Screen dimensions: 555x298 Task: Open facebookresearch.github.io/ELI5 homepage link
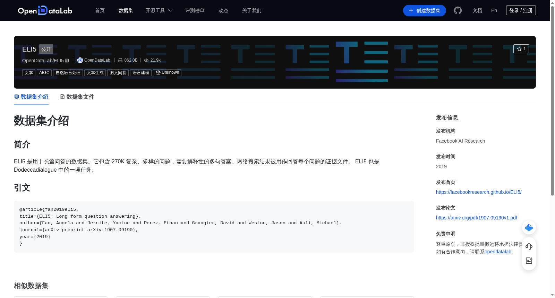[479, 192]
